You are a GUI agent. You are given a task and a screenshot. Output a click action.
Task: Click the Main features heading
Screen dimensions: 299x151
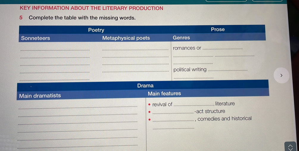click(x=164, y=94)
